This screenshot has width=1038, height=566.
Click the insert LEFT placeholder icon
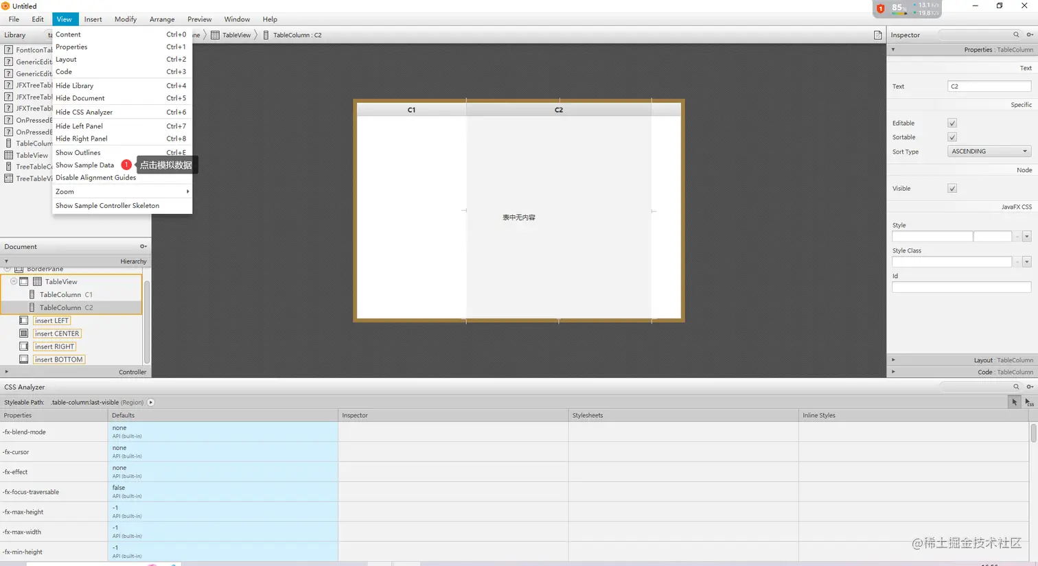pyautogui.click(x=24, y=320)
